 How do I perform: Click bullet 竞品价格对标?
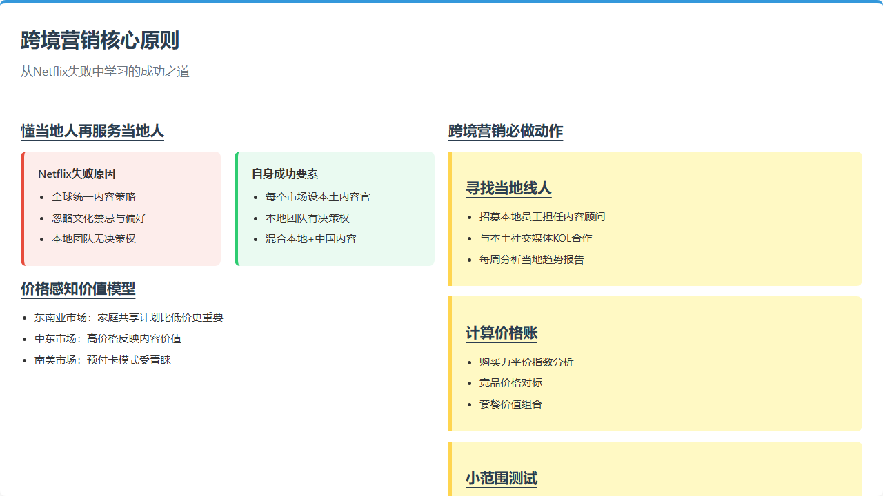click(511, 383)
